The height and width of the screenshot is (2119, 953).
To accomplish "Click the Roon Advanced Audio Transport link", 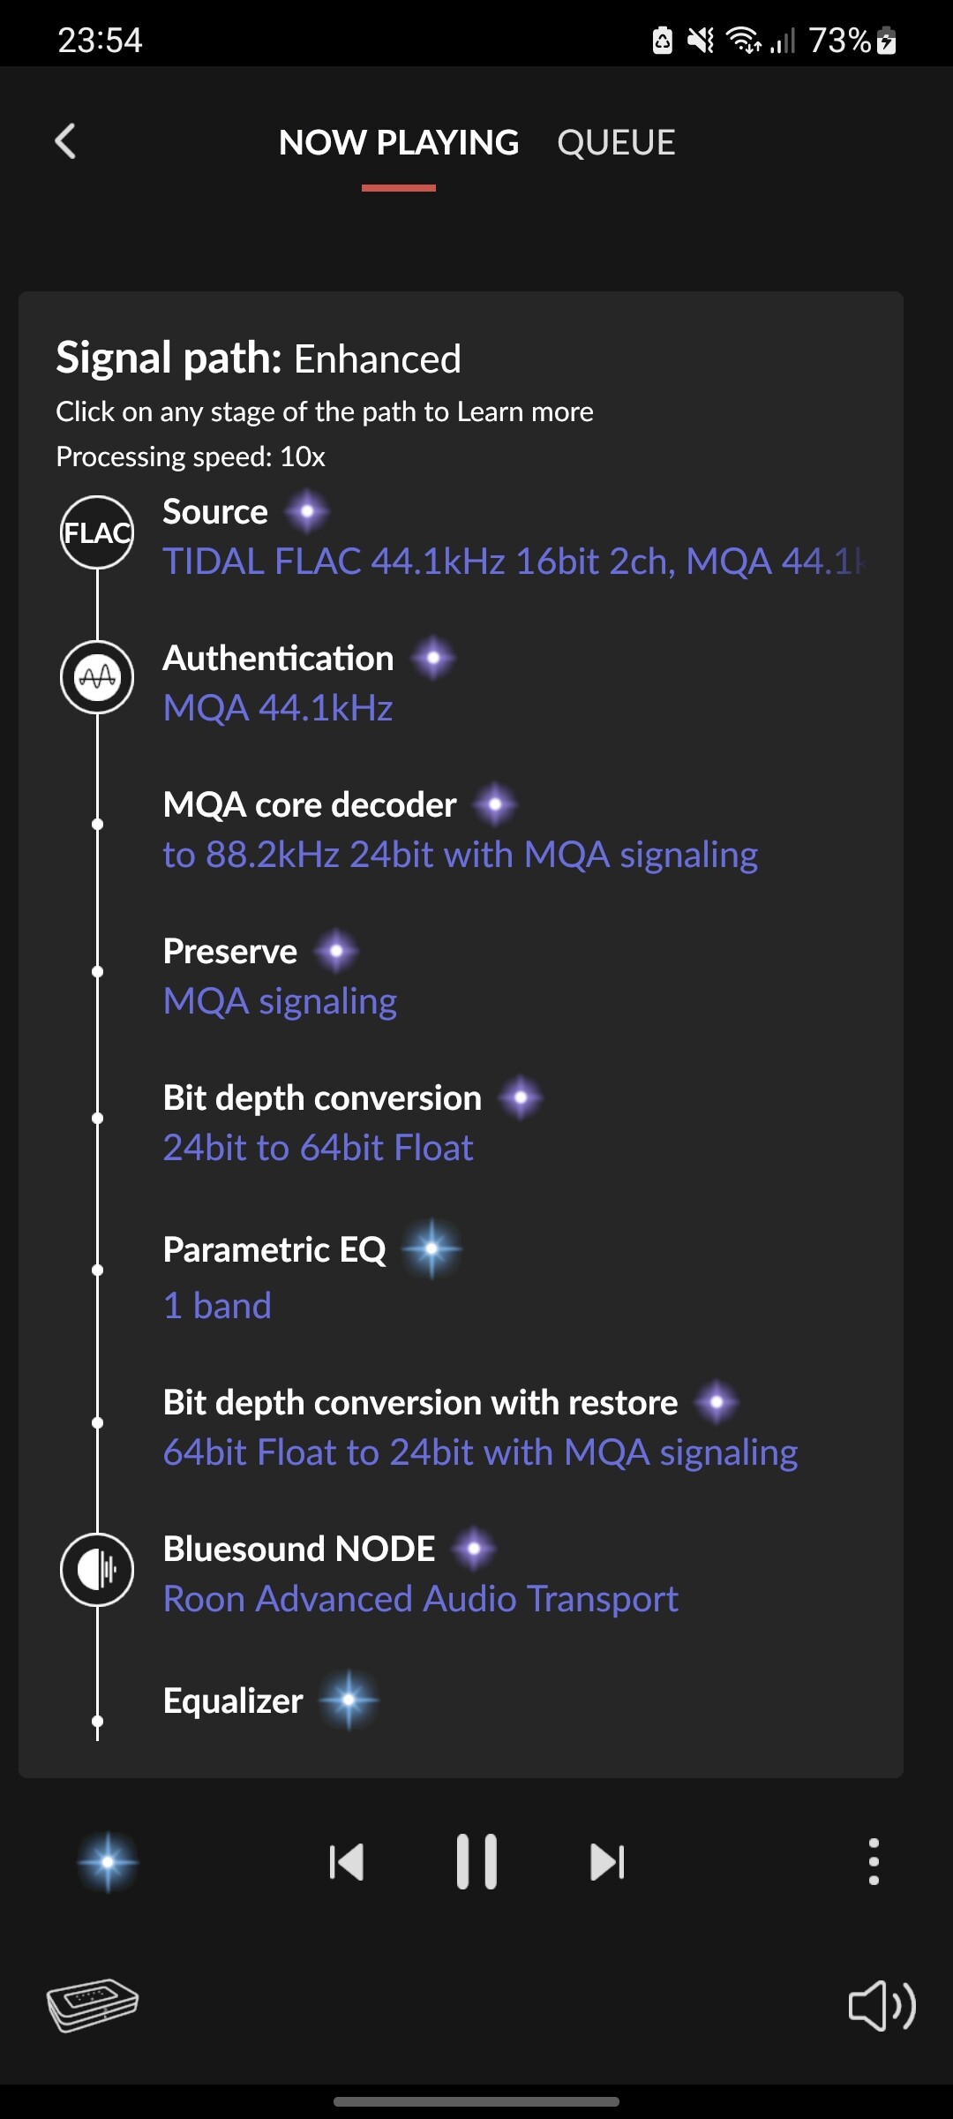I will [x=421, y=1599].
